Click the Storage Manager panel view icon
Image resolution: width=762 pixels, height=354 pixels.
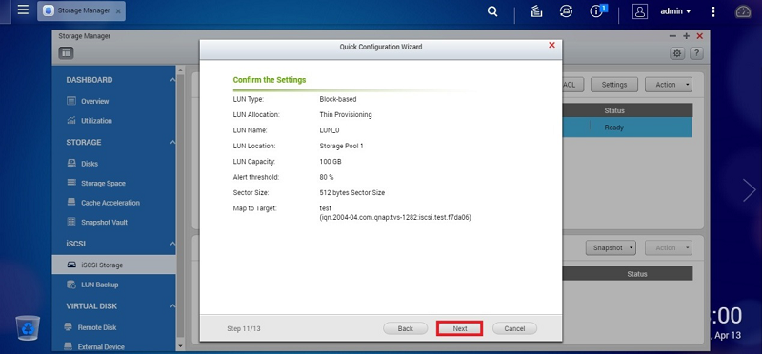(66, 53)
